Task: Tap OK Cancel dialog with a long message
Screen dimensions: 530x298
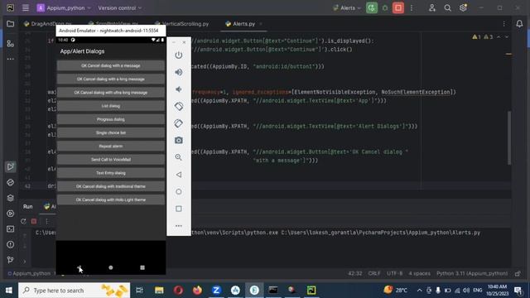Action: [x=110, y=79]
